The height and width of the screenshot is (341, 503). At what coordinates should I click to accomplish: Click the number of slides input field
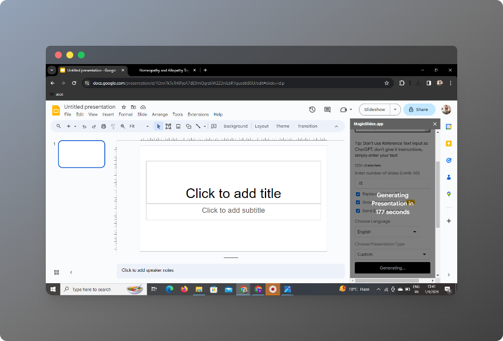pyautogui.click(x=392, y=183)
